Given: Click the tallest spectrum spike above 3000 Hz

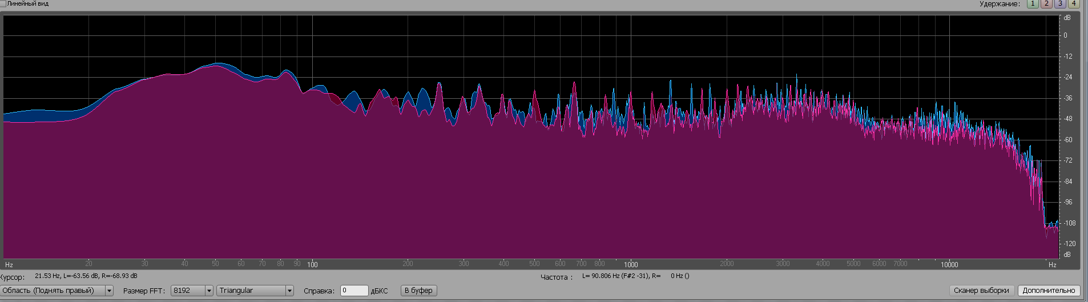Looking at the screenshot, I should pos(796,76).
